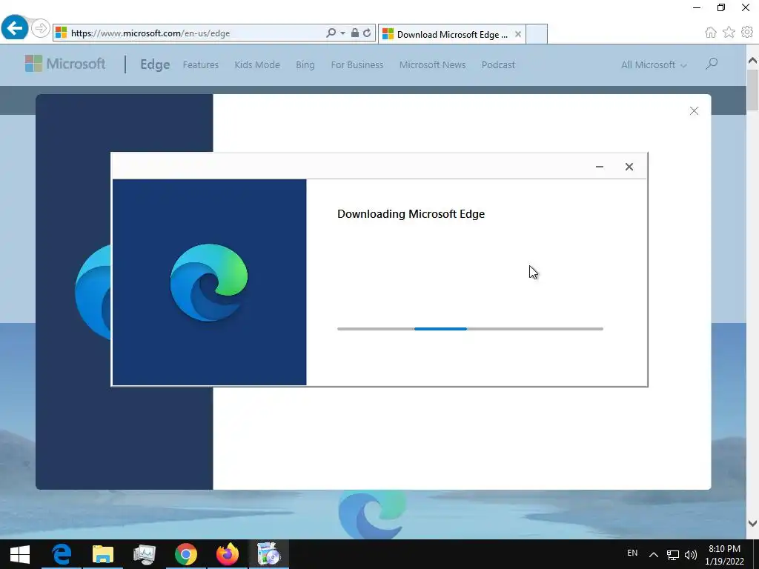
Task: Click the download progress bar
Action: click(x=470, y=329)
